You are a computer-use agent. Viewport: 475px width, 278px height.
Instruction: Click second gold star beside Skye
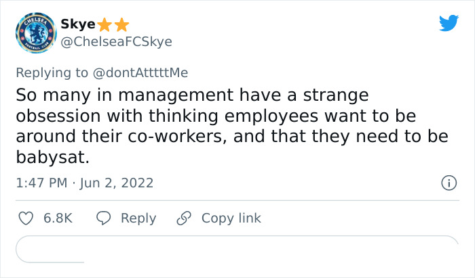[121, 25]
